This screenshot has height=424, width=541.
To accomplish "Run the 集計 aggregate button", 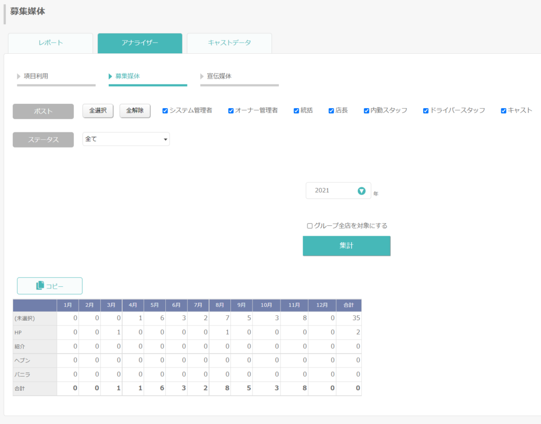I will pyautogui.click(x=347, y=246).
